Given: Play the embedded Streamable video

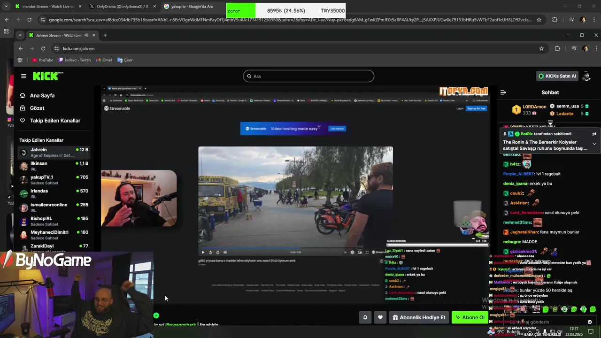Looking at the screenshot, I should 203,252.
